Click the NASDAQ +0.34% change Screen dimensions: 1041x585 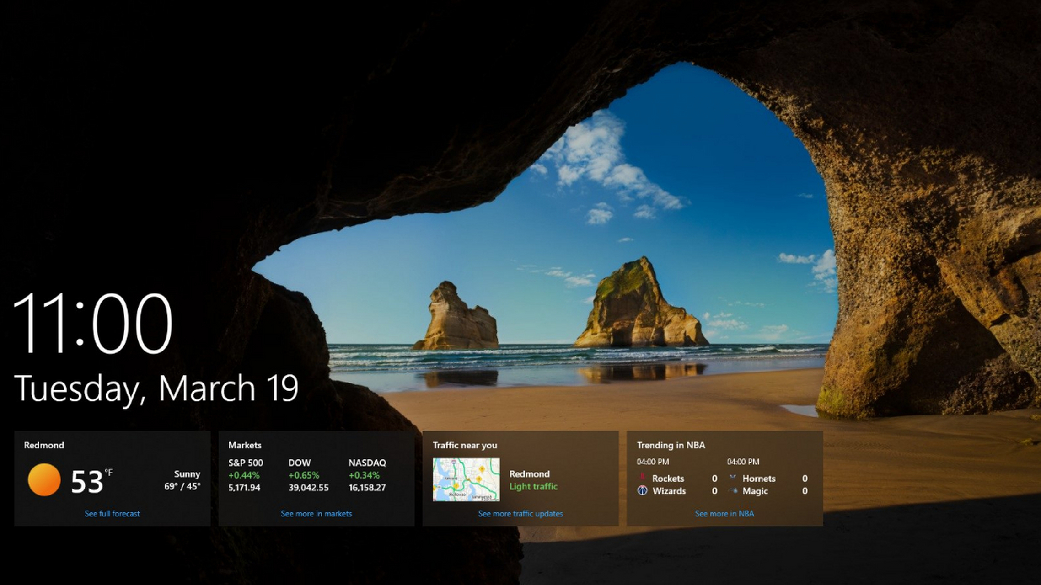click(364, 475)
